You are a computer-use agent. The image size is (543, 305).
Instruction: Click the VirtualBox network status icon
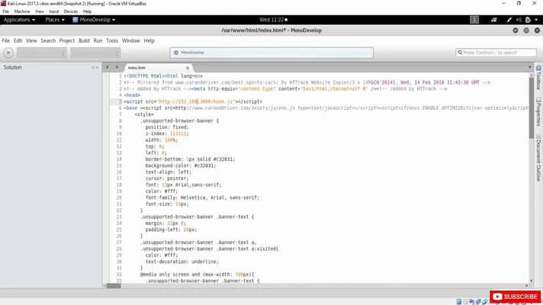479,302
